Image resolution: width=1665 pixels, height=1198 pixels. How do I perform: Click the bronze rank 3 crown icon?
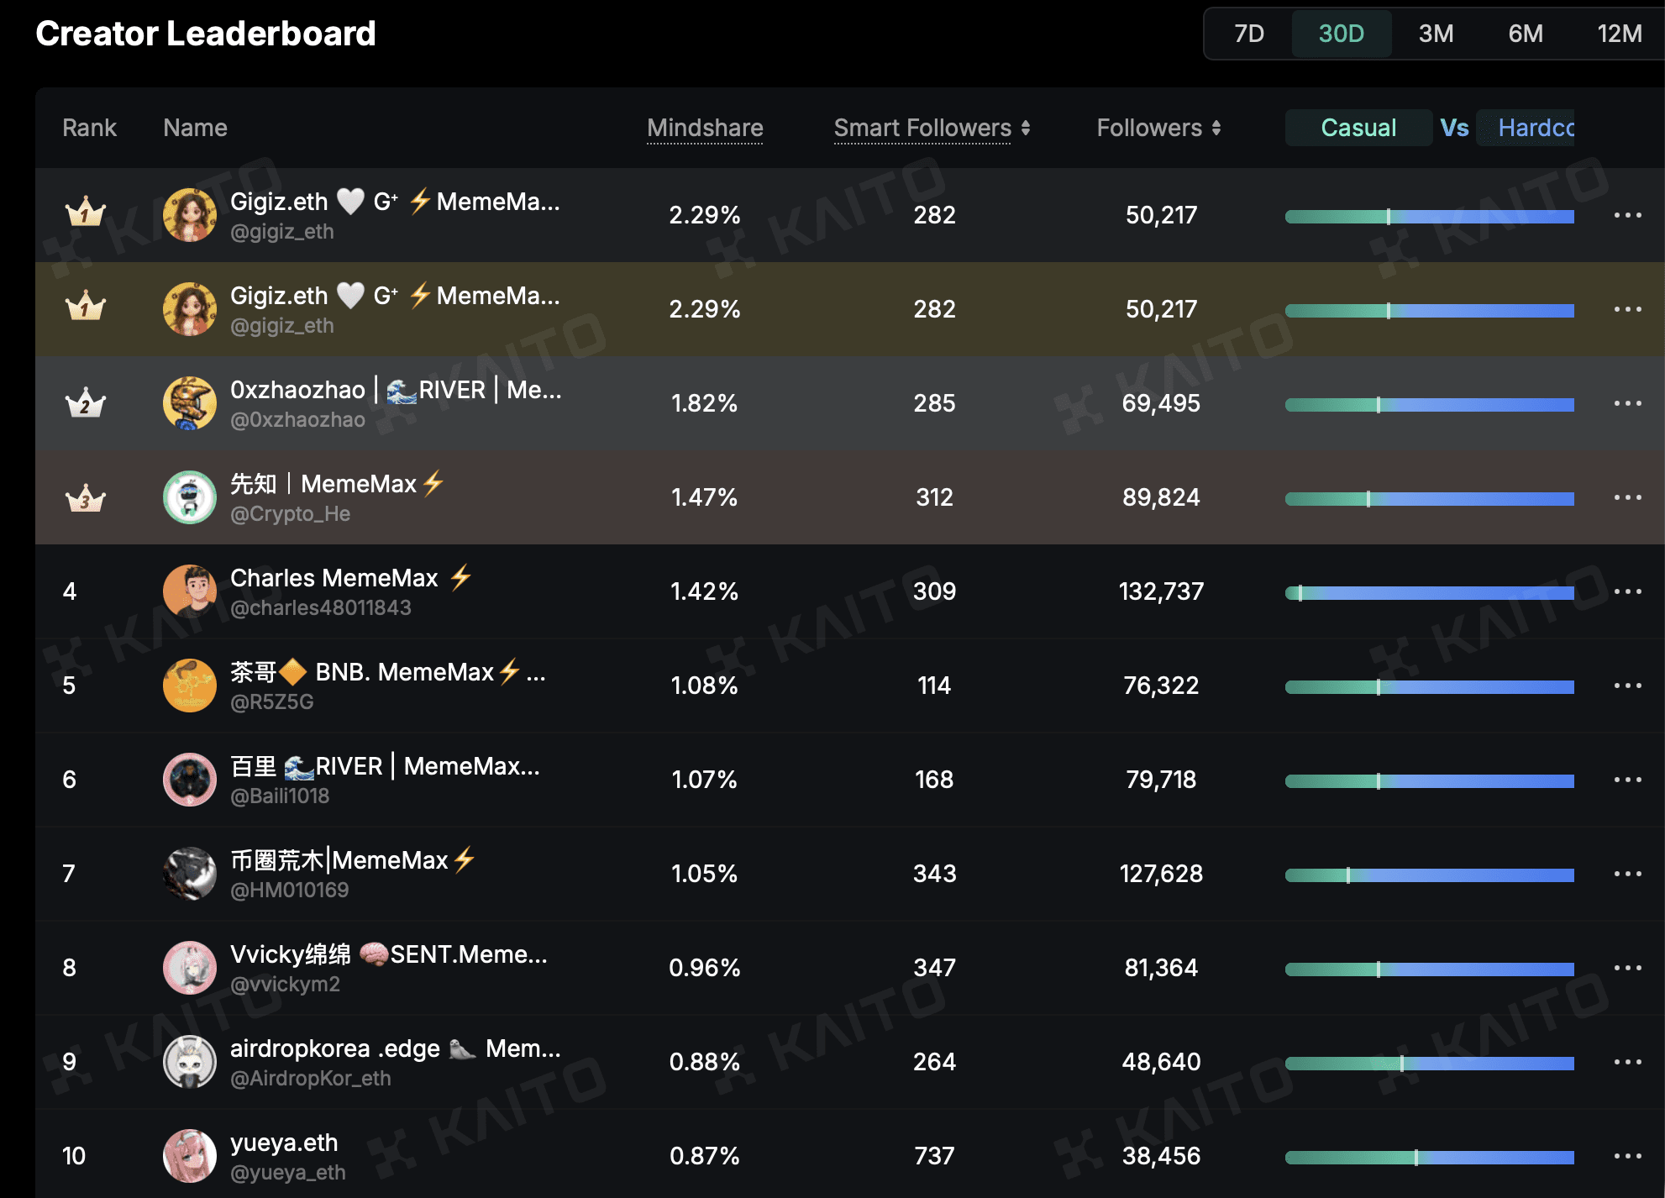tap(85, 498)
